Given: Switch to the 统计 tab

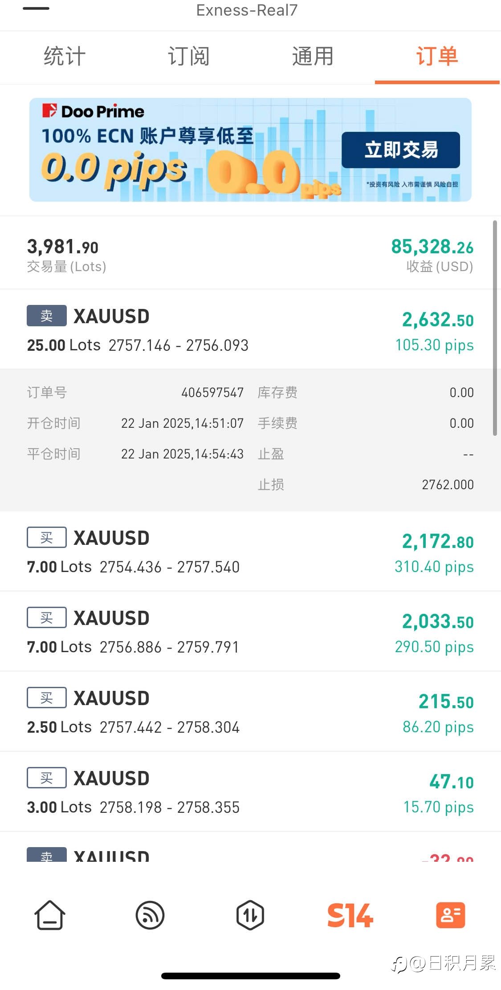Looking at the screenshot, I should (x=64, y=57).
